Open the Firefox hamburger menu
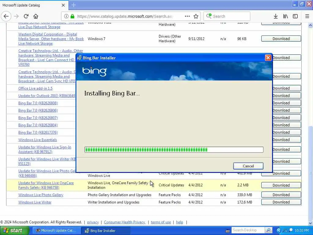Viewport: 313px width, 235px height. (307, 17)
